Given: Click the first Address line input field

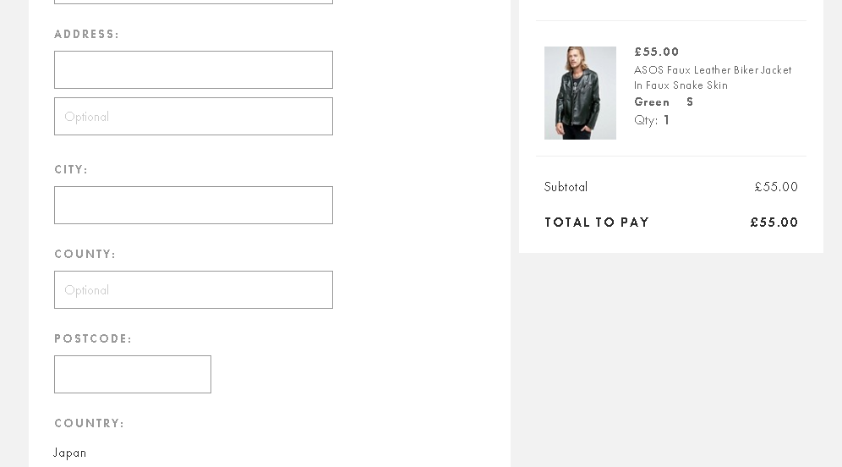Looking at the screenshot, I should 194,70.
